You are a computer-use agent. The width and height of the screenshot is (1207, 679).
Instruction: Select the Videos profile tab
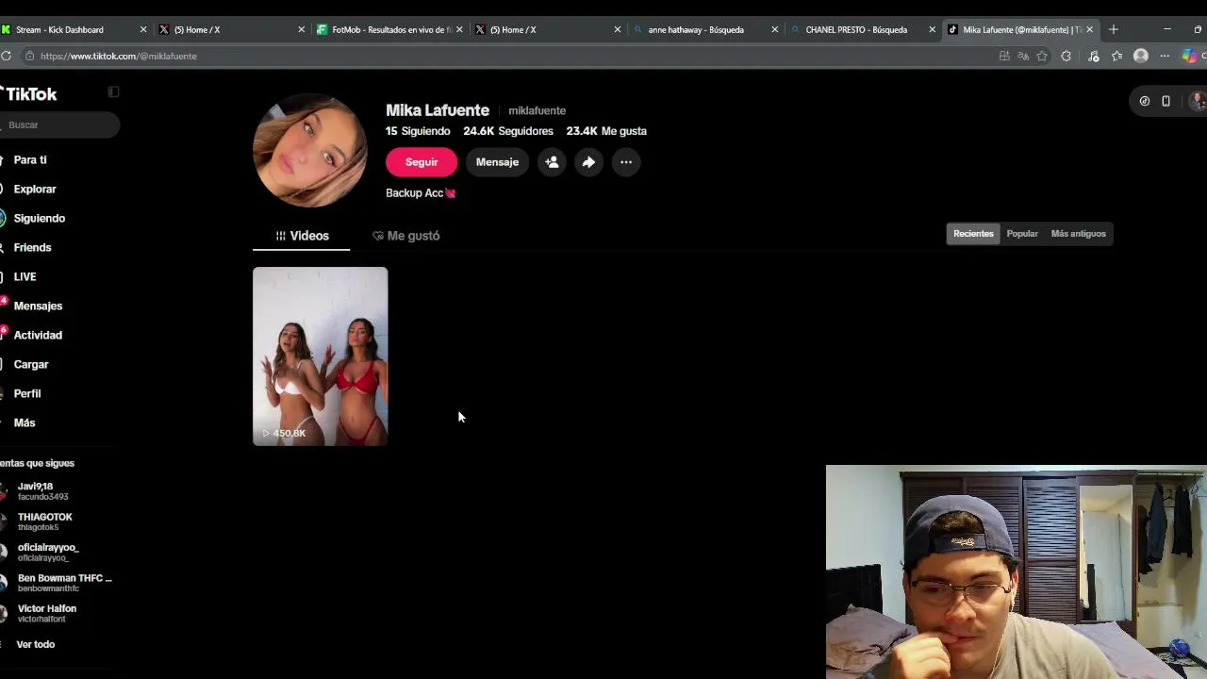302,236
